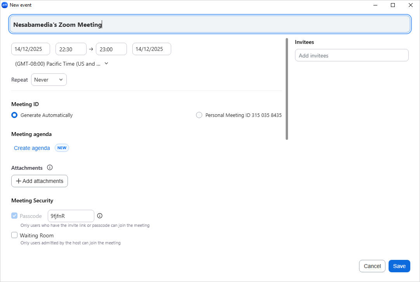
Task: Click the Zoom app logo icon
Action: pos(5,5)
